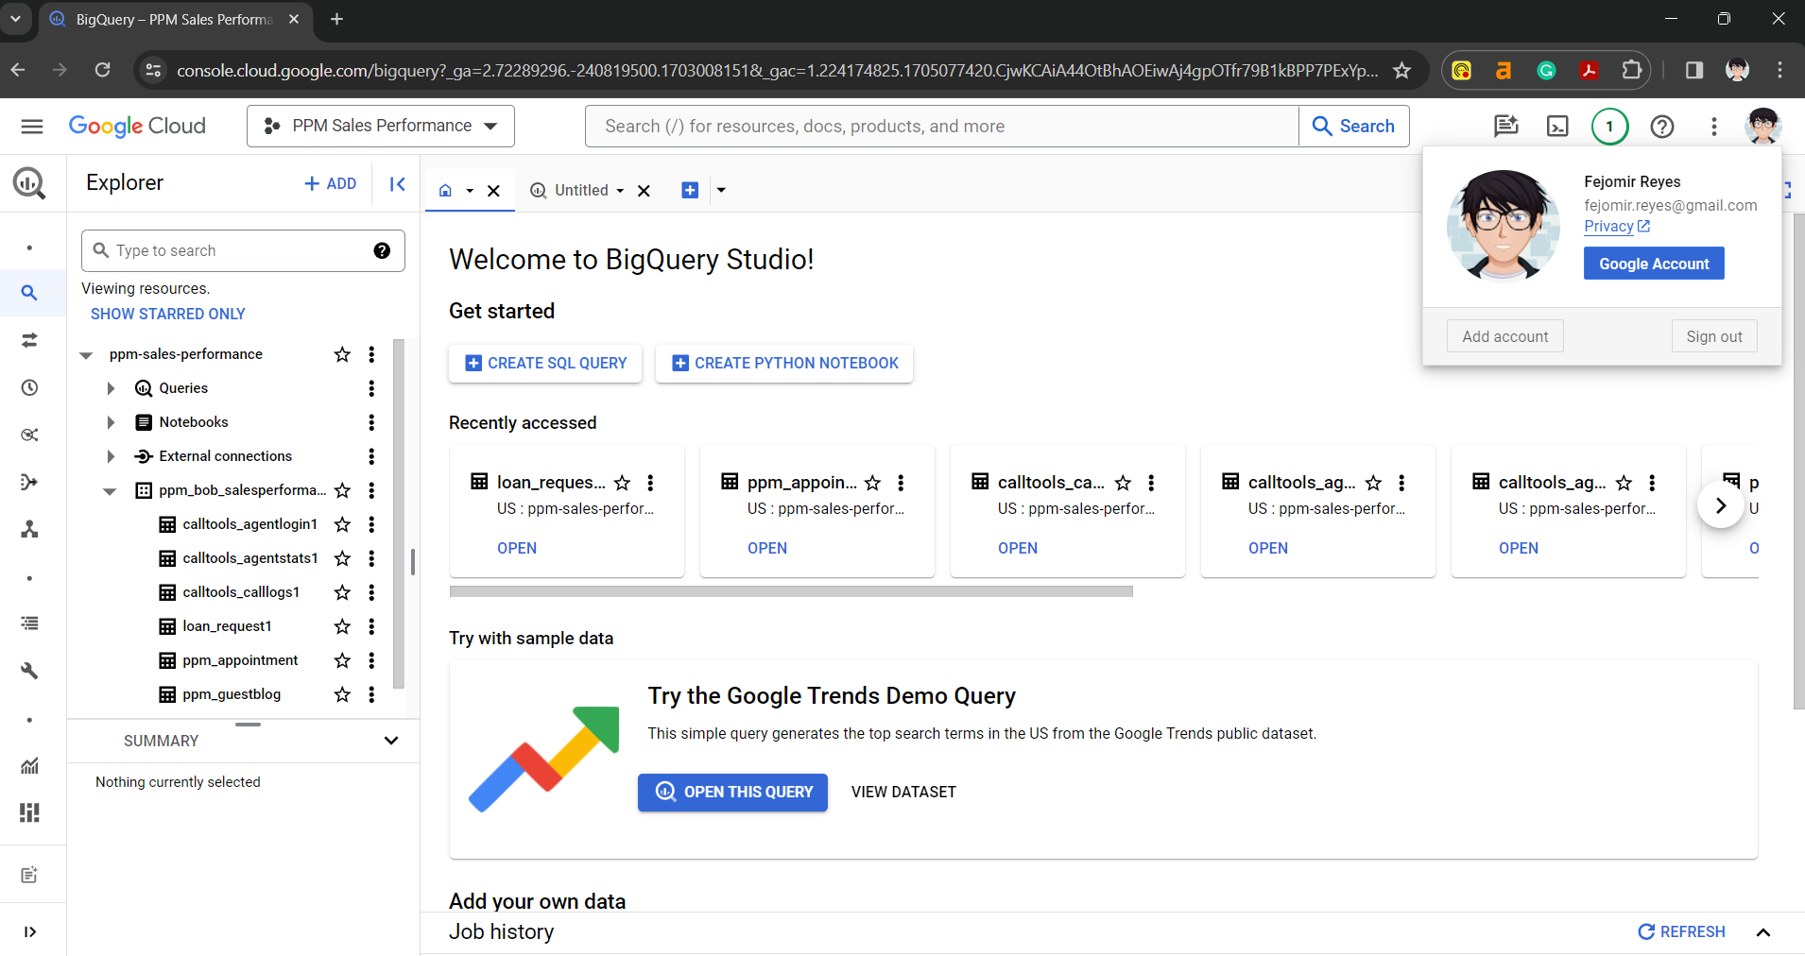
Task: Select the BigQuery browser tab
Action: tap(175, 20)
